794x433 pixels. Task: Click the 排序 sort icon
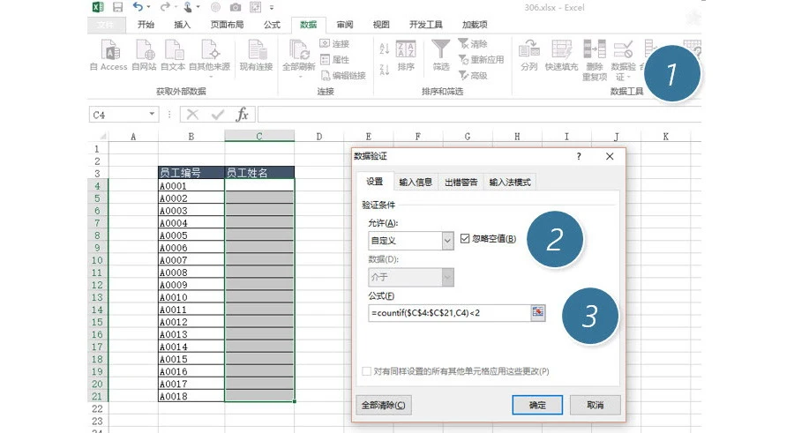pyautogui.click(x=406, y=50)
